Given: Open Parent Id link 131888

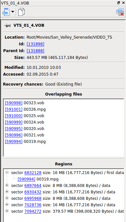Looking at the screenshot, I should (35, 51).
